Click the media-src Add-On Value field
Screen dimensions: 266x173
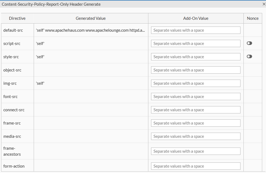(196, 136)
